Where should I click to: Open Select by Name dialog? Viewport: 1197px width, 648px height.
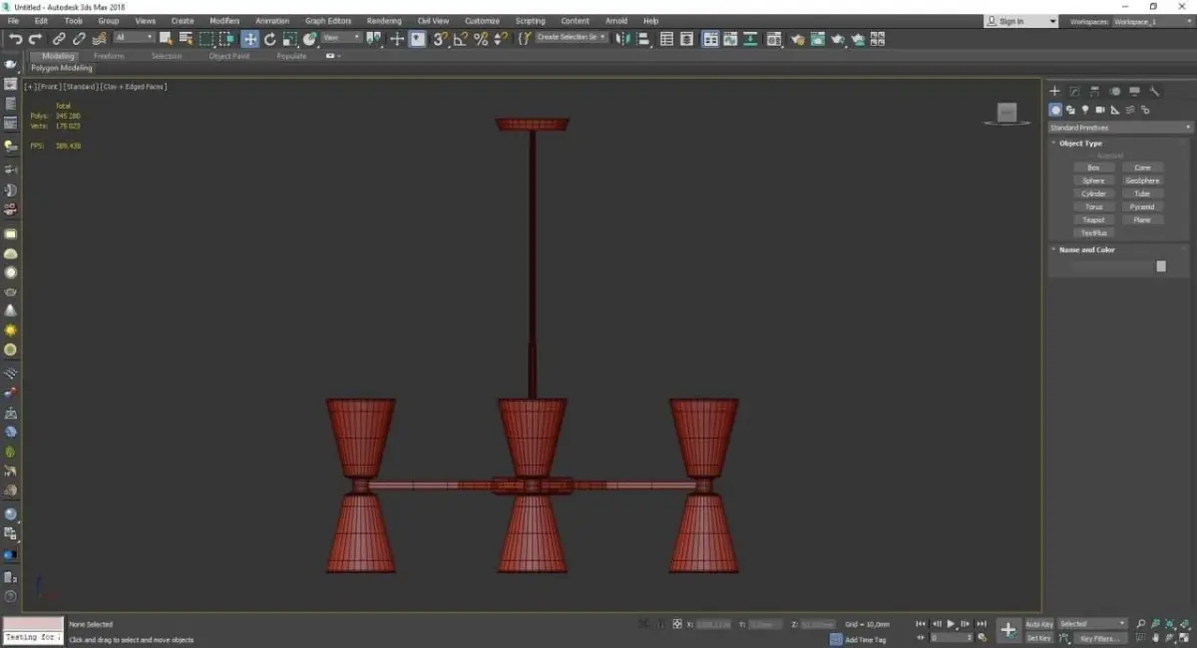(186, 39)
